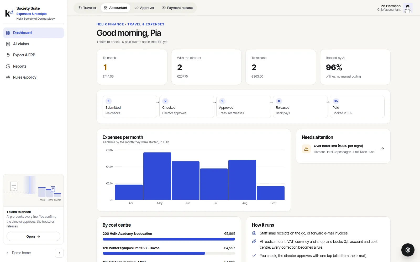Select Dashboard in the sidebar
This screenshot has width=420, height=262.
click(33, 33)
